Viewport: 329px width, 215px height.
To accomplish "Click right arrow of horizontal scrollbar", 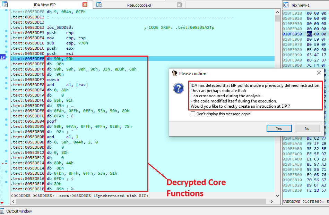I will 272,201.
